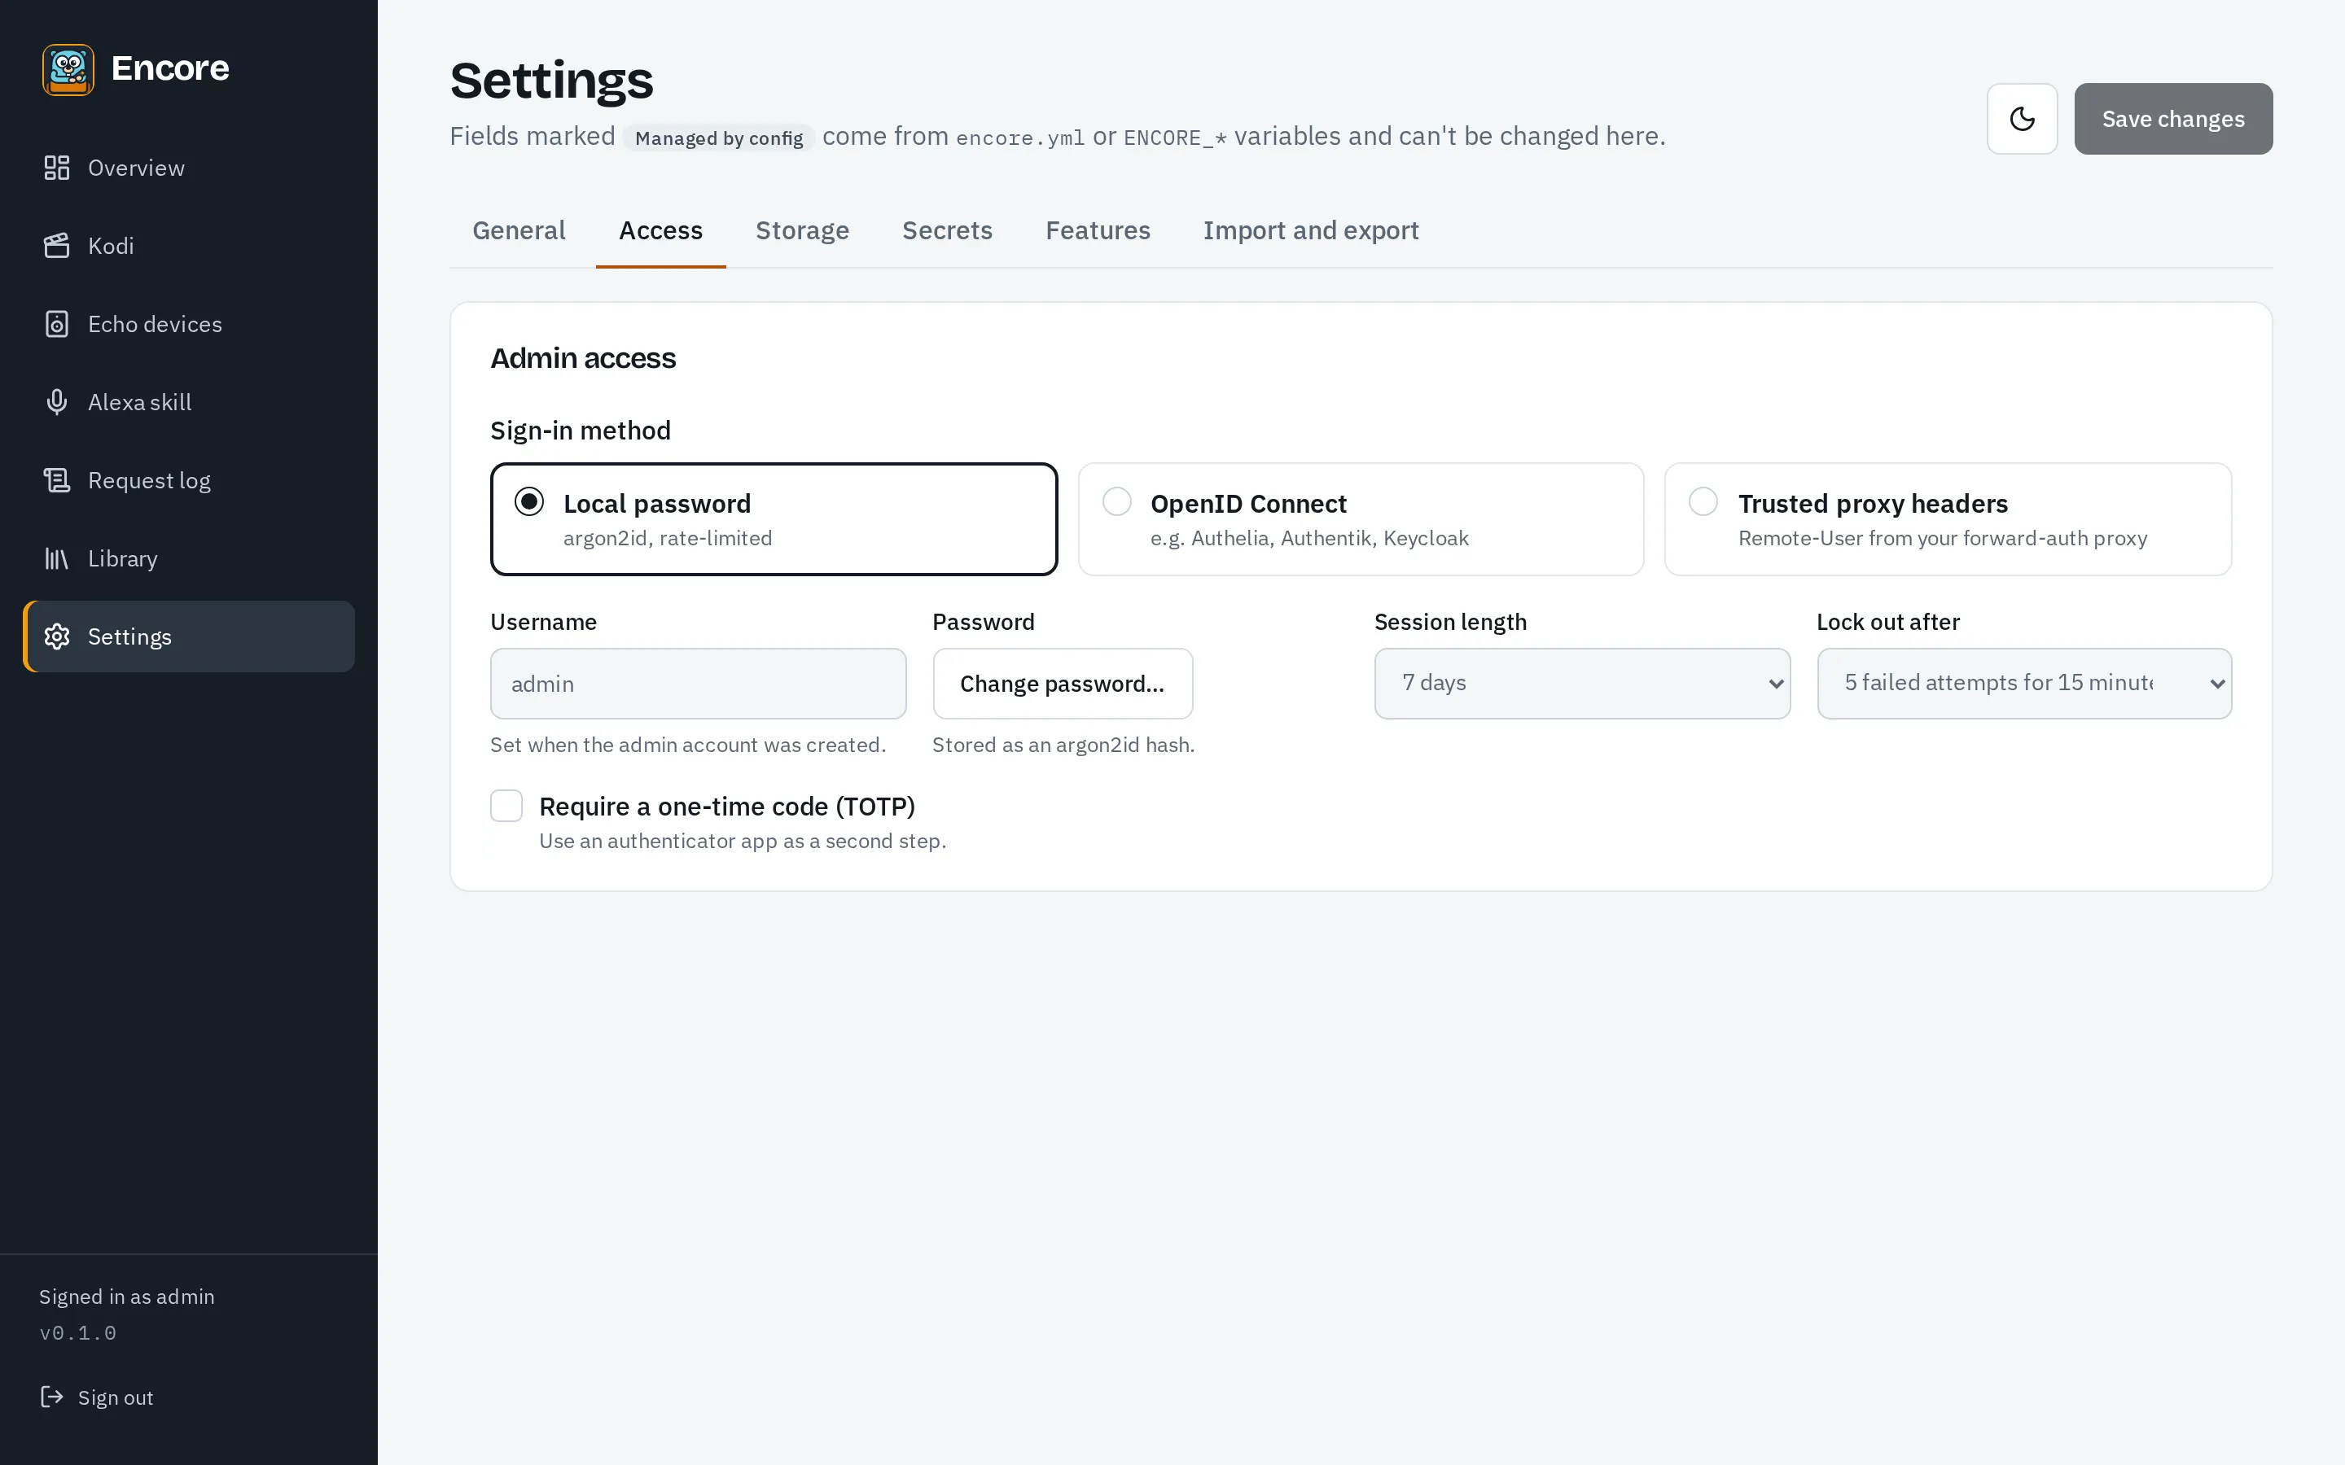Click the Request log scroll icon
The height and width of the screenshot is (1465, 2345).
[57, 480]
